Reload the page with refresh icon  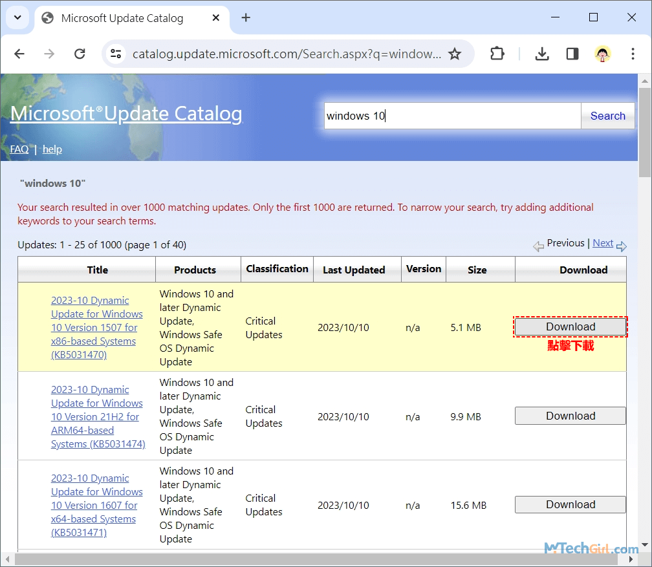(x=80, y=54)
